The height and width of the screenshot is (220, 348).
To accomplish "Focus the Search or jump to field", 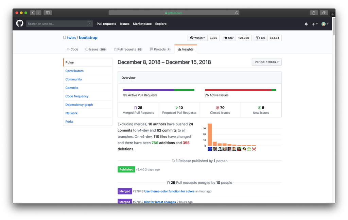I will tap(59, 24).
